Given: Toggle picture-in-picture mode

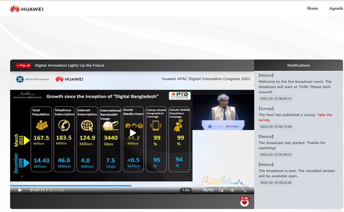Looking at the screenshot, I should (x=221, y=190).
